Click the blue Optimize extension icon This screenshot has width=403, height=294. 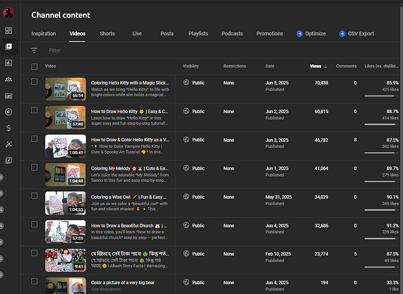pos(299,34)
